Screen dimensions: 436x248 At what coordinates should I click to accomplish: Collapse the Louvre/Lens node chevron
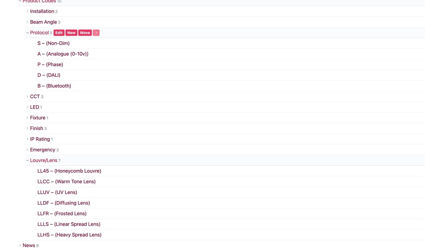pos(27,161)
